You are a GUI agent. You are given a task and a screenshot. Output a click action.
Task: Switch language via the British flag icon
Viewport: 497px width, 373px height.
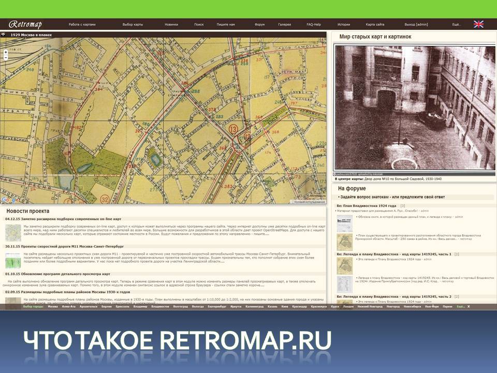[478, 24]
